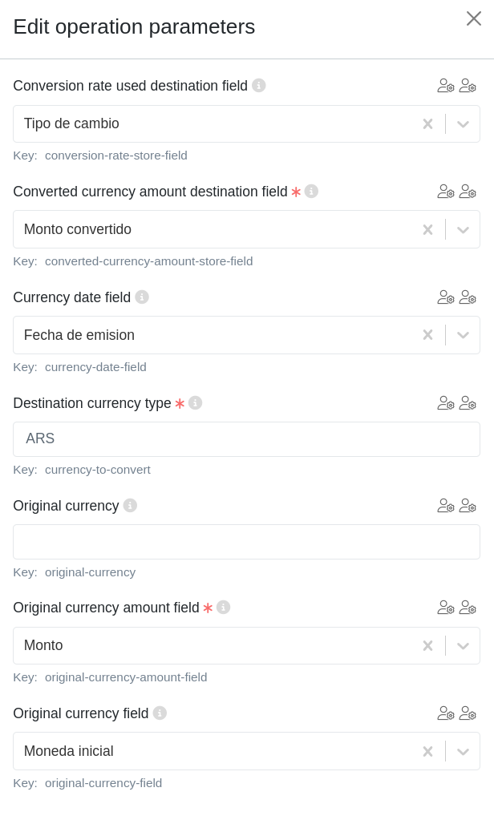Open the Fecha de emision dropdown
Viewport: 494px width, 820px height.
coord(463,335)
